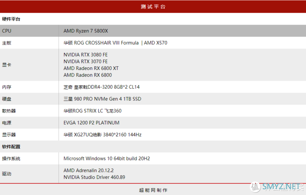Select 三星 980 PRO NVMe SSD value
This screenshot has height=195, width=306.
(102, 99)
